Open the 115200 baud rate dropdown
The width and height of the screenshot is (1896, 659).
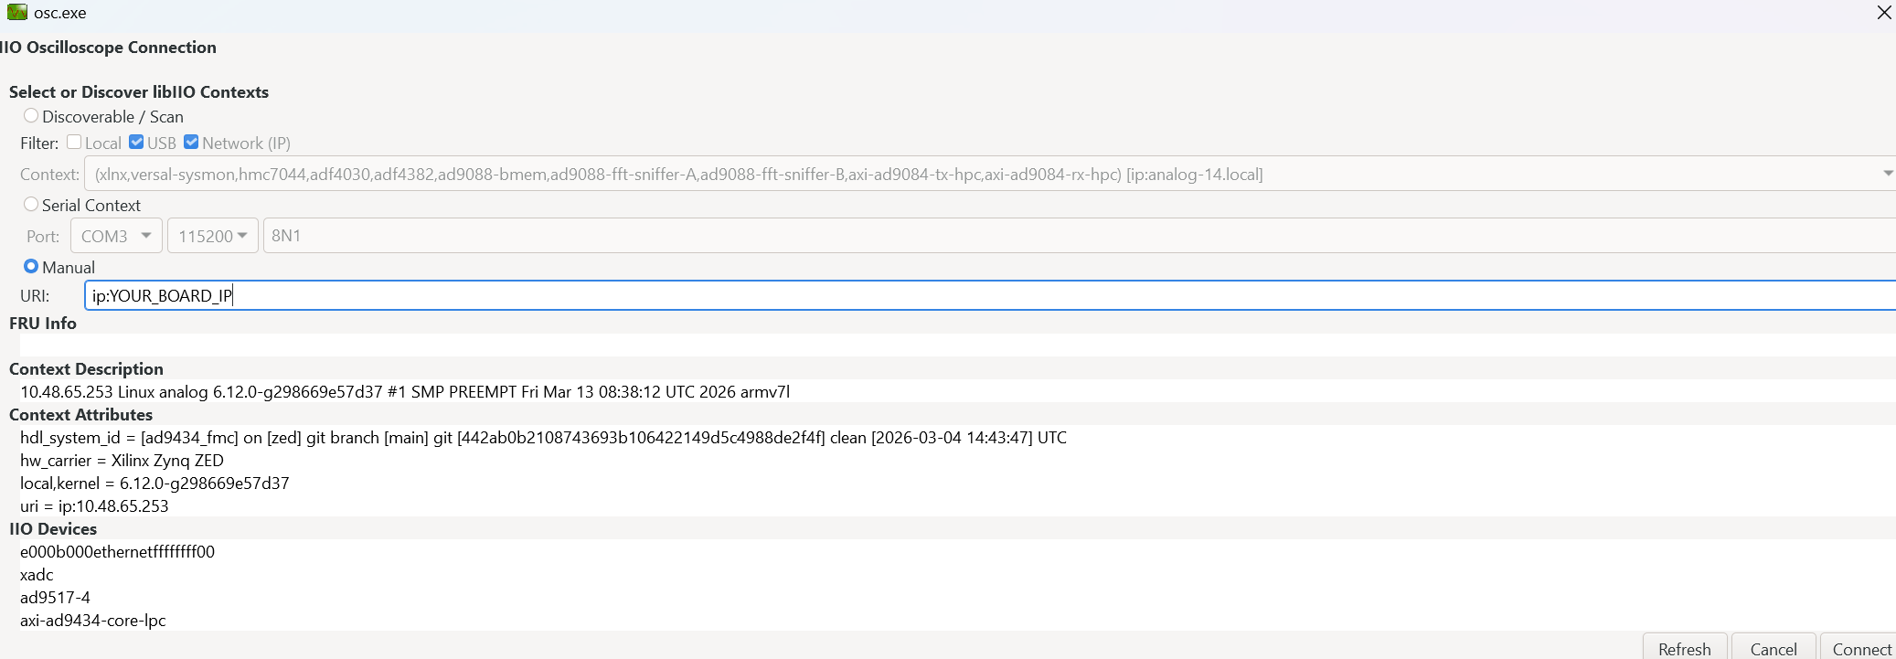[x=213, y=236]
